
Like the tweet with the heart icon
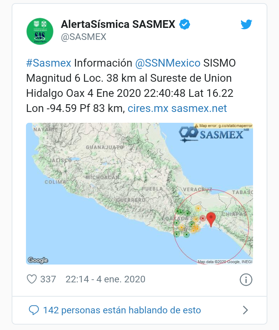point(32,279)
